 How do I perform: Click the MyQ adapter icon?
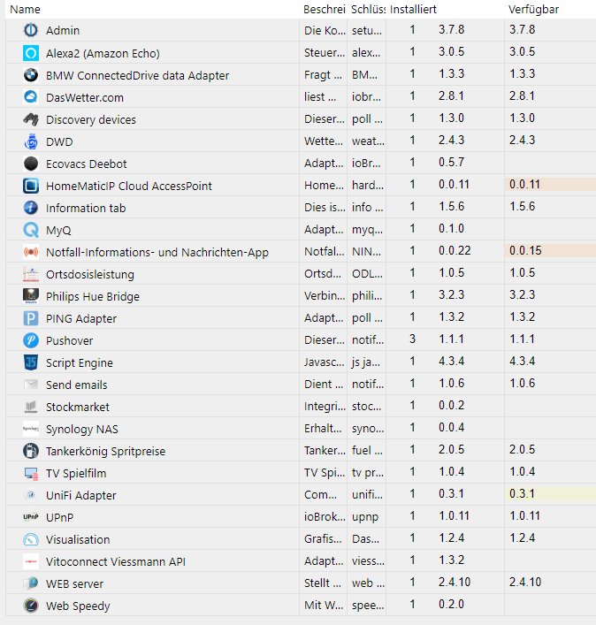tap(31, 230)
